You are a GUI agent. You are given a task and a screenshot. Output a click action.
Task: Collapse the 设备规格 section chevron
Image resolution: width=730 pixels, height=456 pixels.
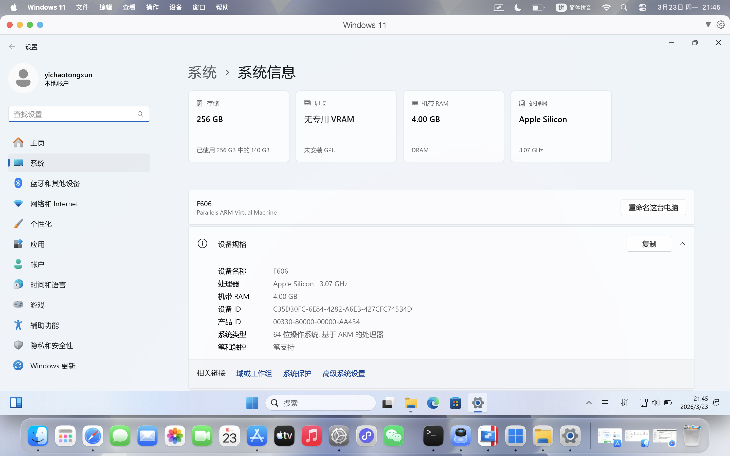click(683, 244)
